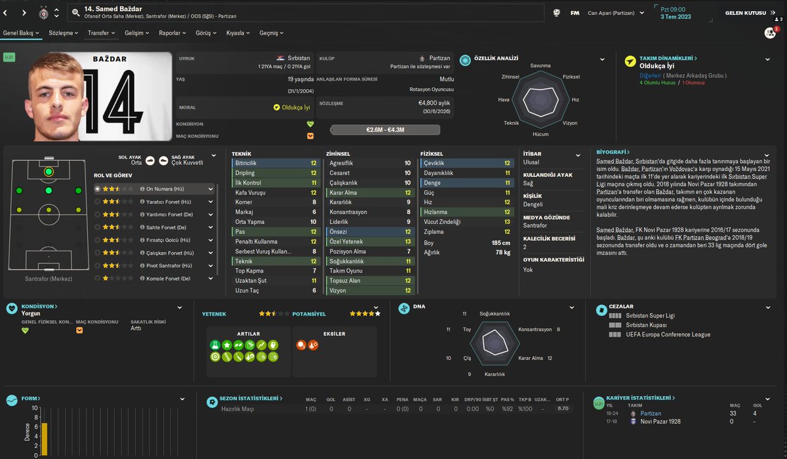
Task: Click the player name search field
Action: click(305, 12)
